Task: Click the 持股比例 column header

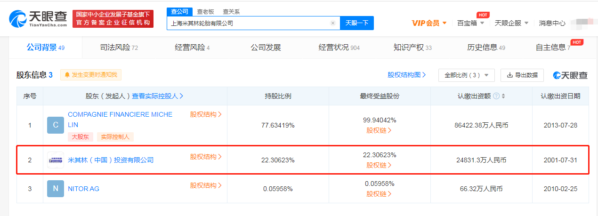Action: tap(278, 96)
